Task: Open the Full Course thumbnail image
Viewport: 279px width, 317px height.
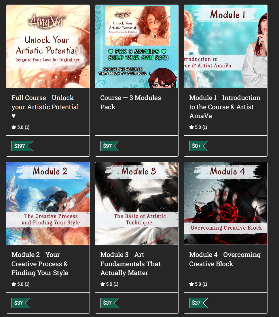Action: click(48, 46)
